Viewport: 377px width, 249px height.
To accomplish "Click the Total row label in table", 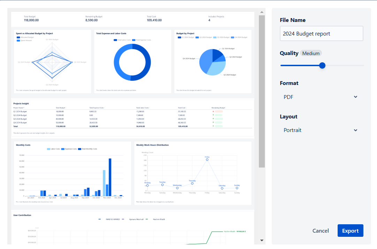I will (16, 126).
